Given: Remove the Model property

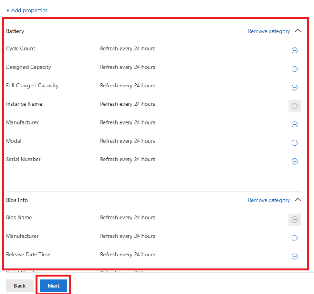Looking at the screenshot, I should click(x=294, y=143).
